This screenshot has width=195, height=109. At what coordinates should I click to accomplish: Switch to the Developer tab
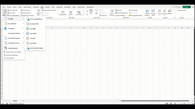tap(67, 7)
